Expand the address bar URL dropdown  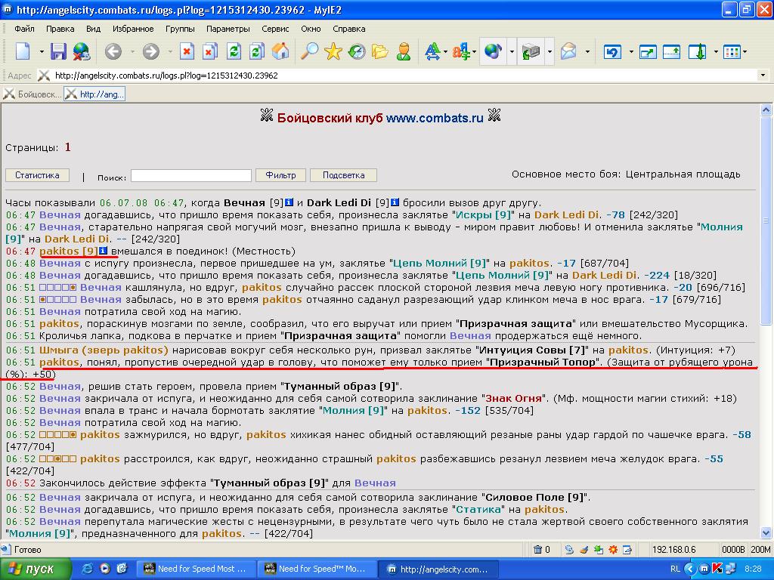[x=763, y=76]
